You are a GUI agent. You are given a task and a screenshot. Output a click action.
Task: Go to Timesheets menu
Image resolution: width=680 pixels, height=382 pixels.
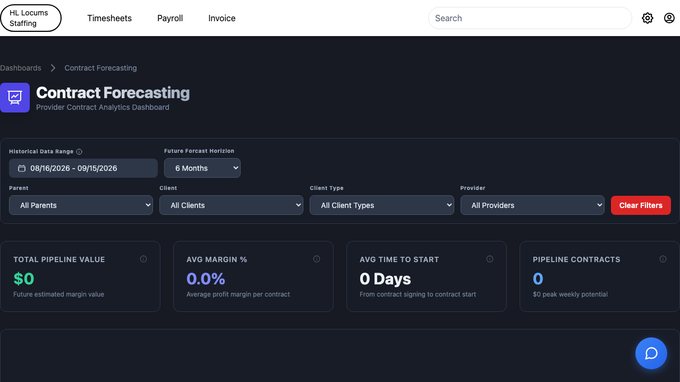(x=109, y=18)
